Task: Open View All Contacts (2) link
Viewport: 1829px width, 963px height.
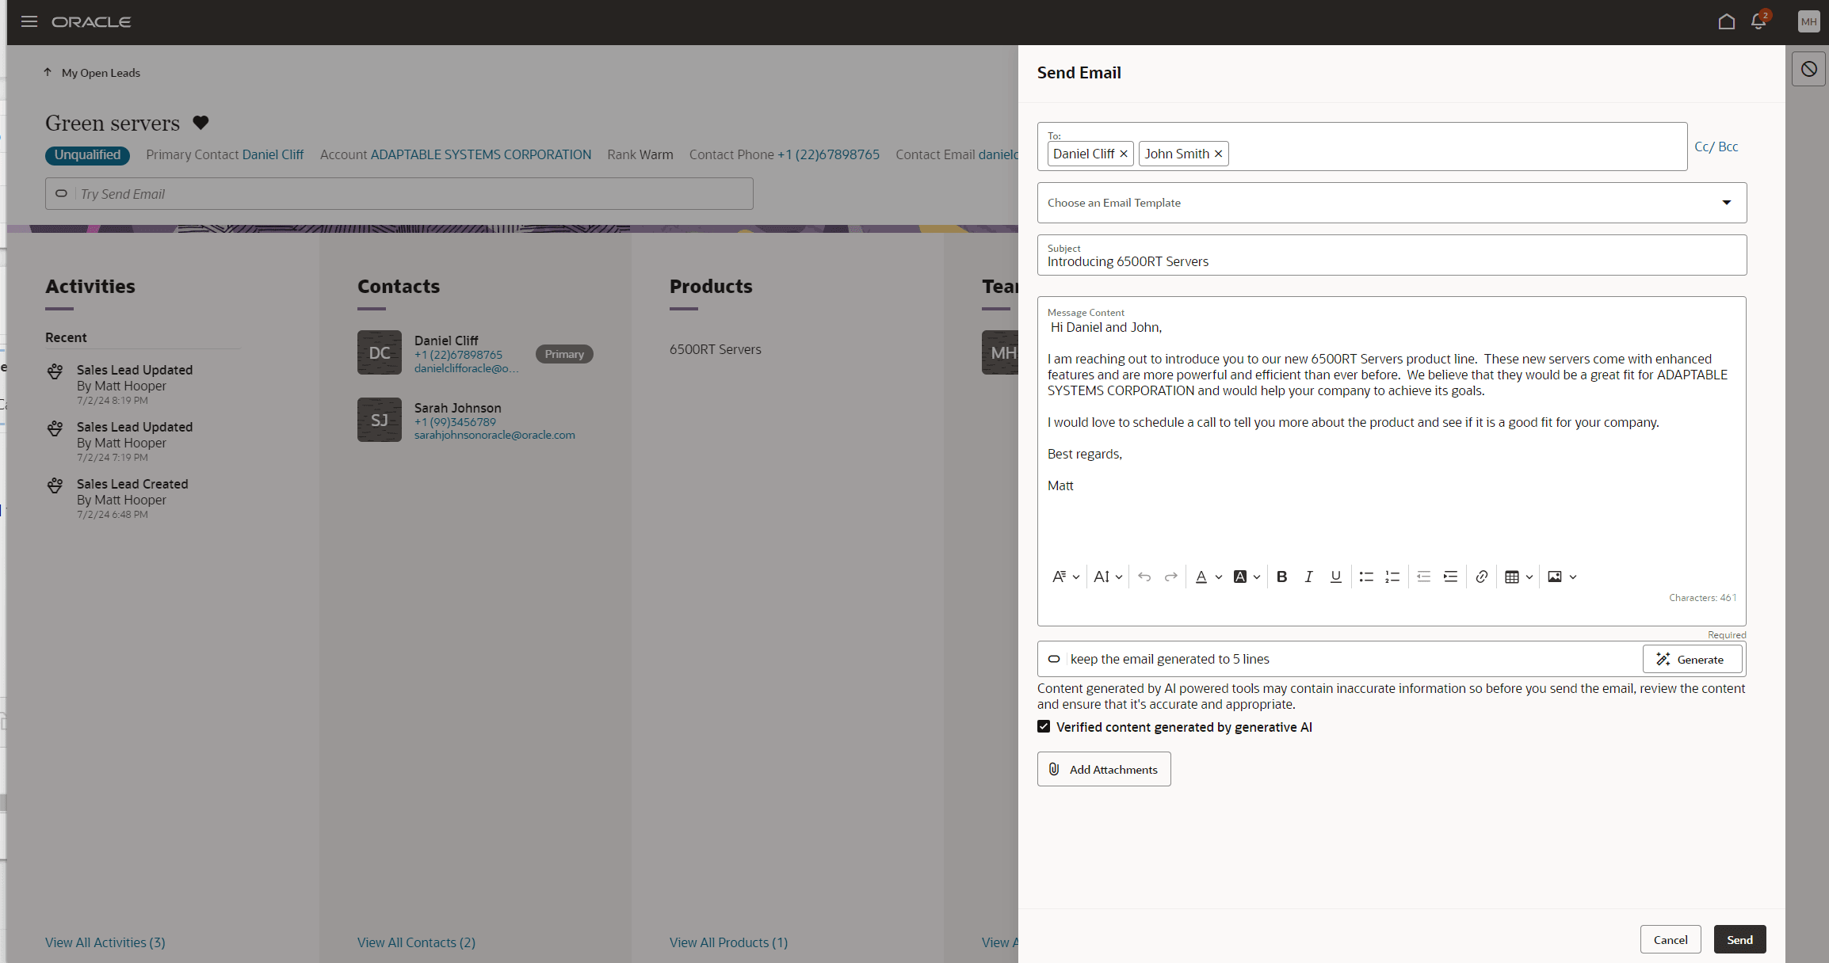Action: (416, 942)
